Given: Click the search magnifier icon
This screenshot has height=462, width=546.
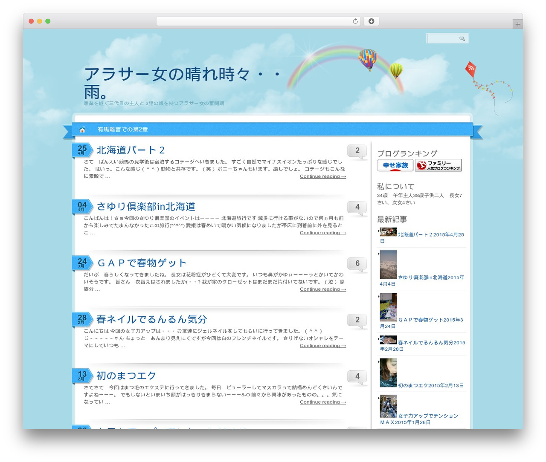Looking at the screenshot, I should tap(462, 38).
